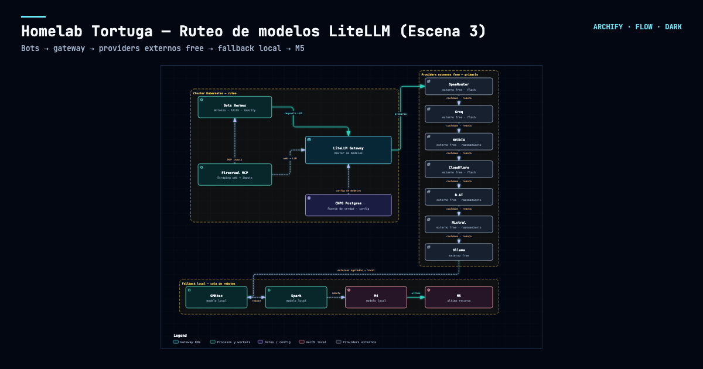Screen dimensions: 703x369
Task: Click 'externos agotados → local' edge label
Action: [x=356, y=270]
